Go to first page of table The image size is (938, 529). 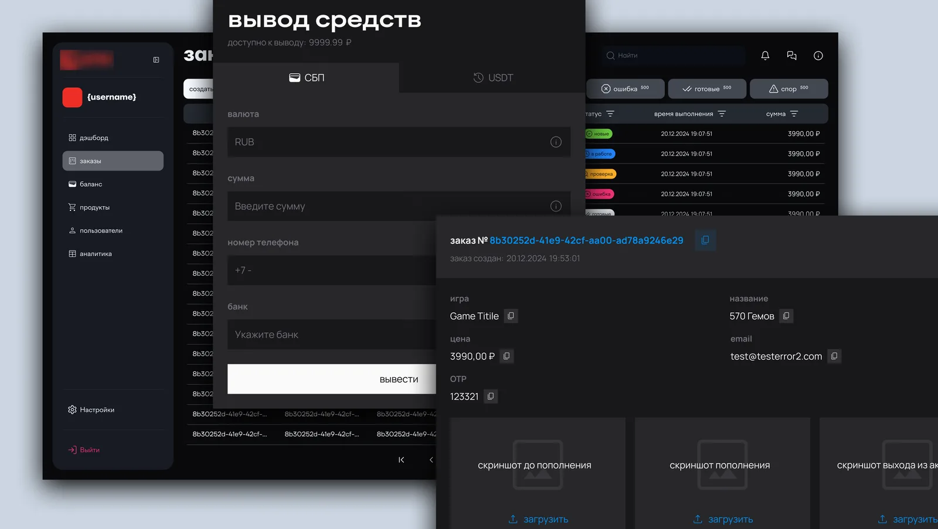pyautogui.click(x=401, y=460)
